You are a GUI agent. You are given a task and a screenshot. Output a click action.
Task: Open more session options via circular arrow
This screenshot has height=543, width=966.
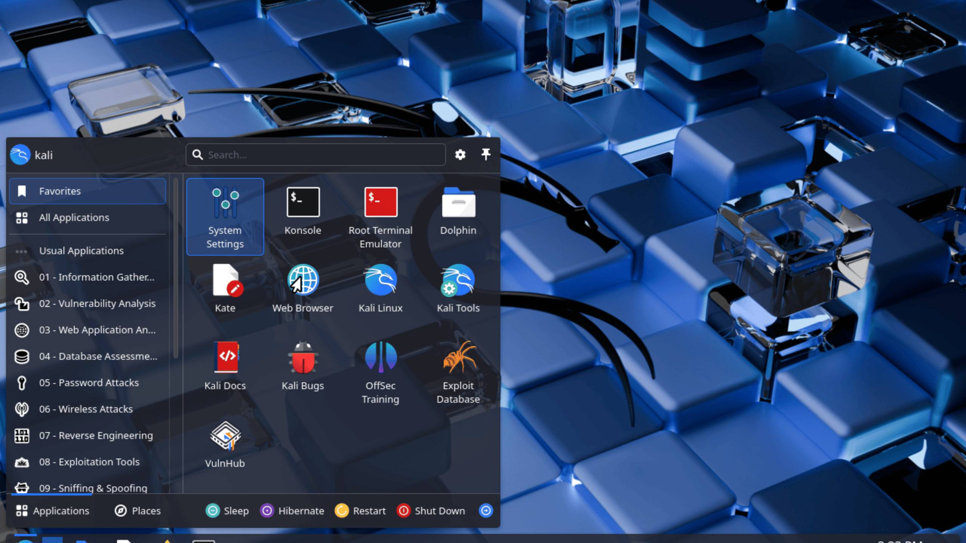[x=485, y=511]
